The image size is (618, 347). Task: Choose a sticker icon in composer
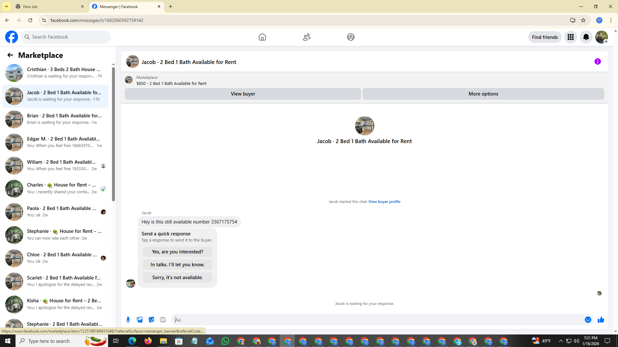point(151,320)
